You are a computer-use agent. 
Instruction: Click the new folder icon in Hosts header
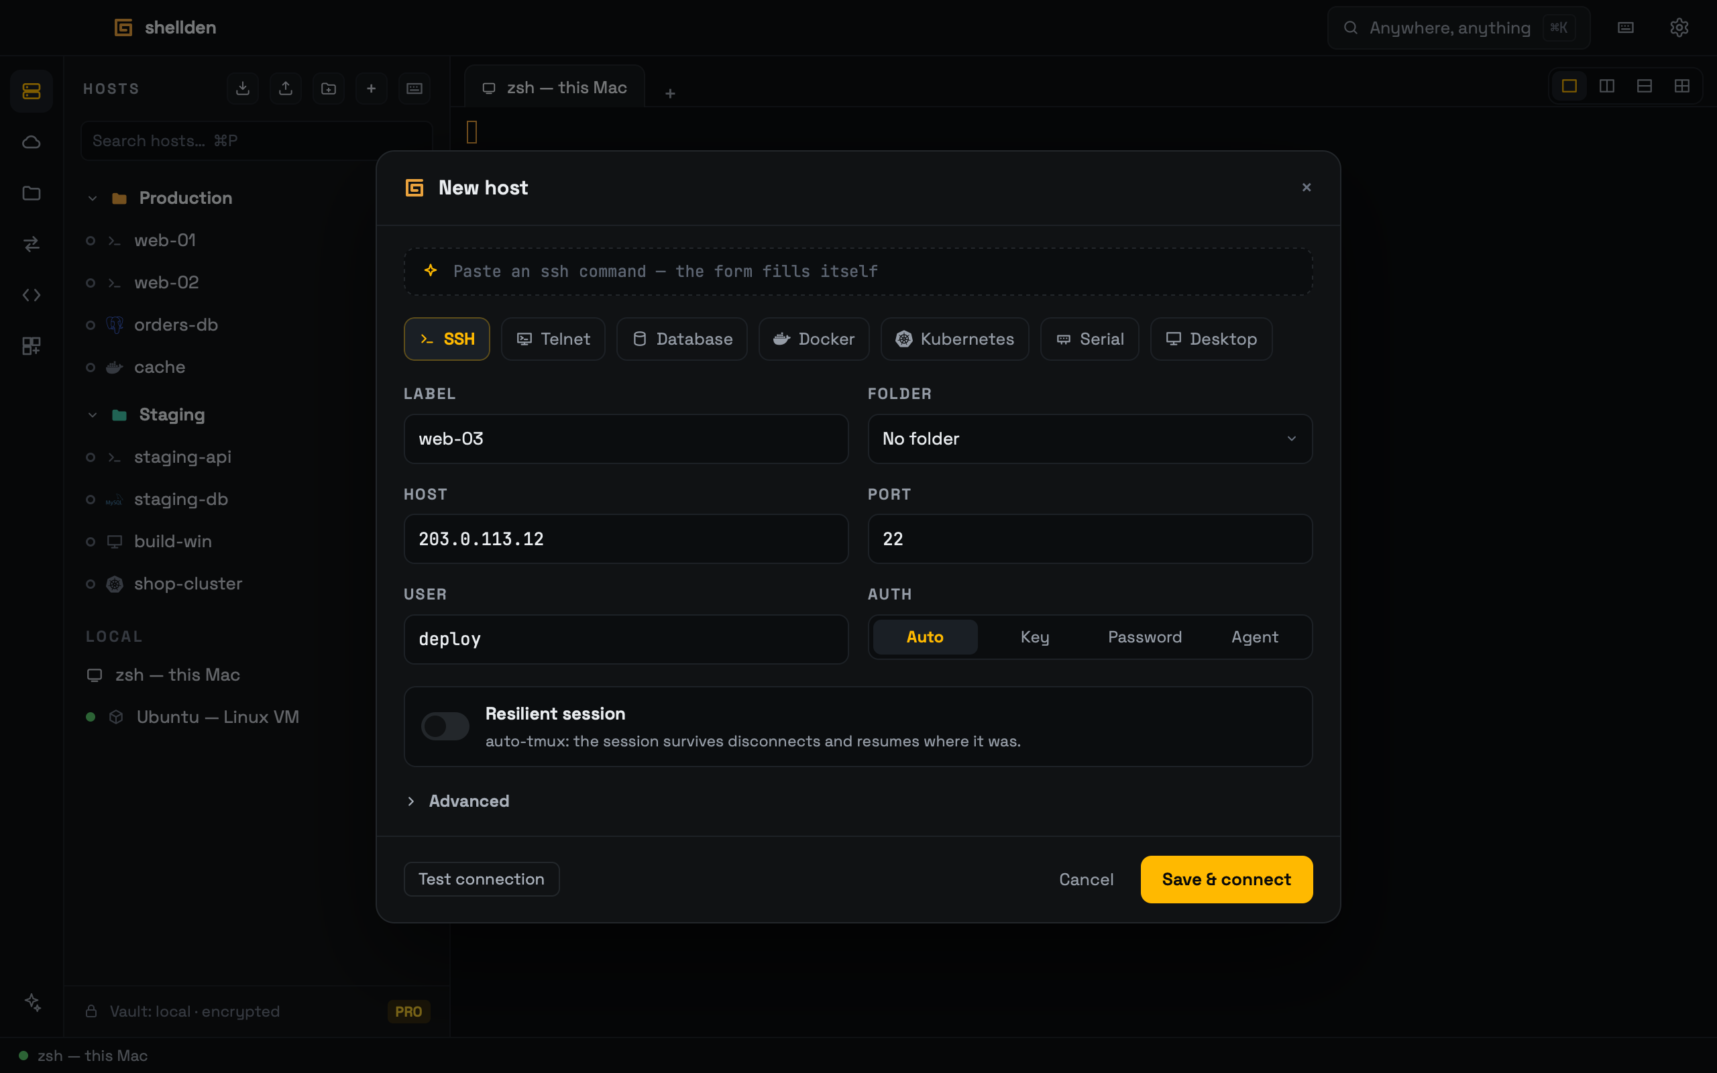point(329,88)
